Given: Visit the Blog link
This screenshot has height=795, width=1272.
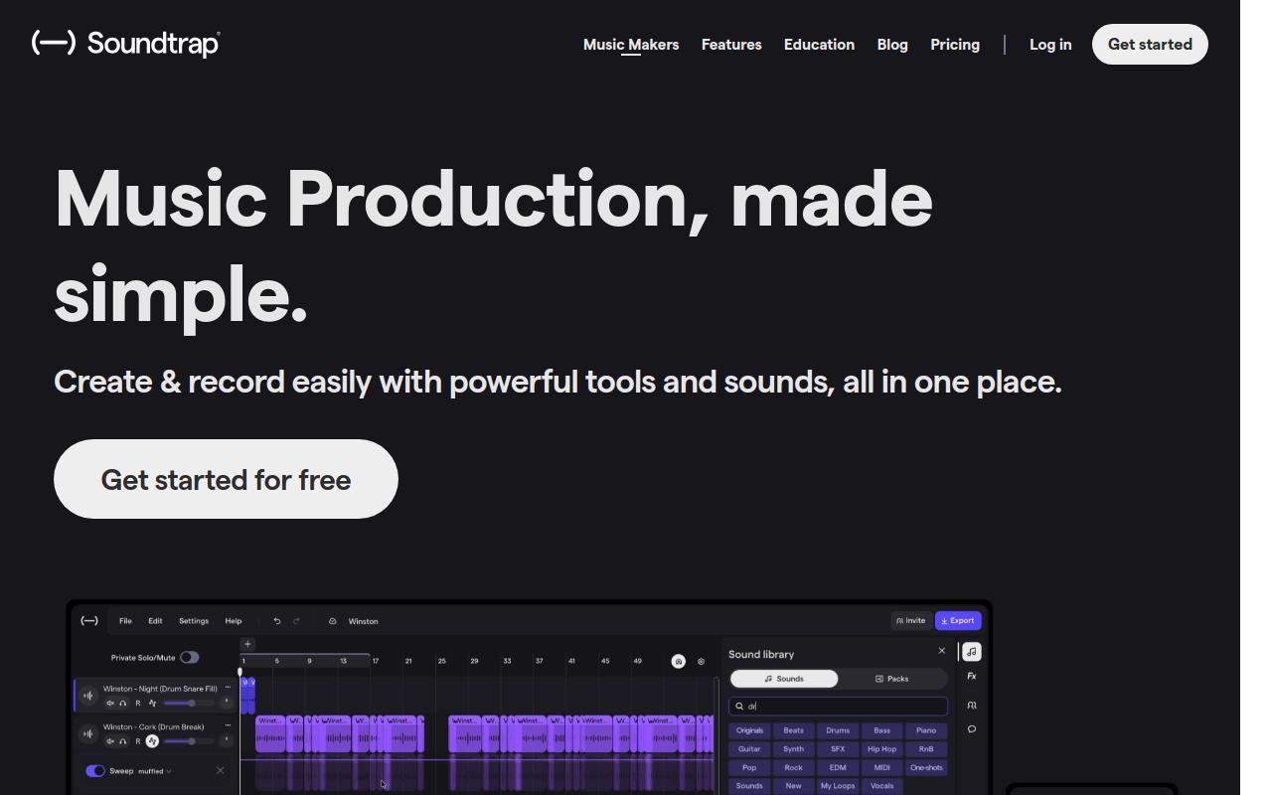Looking at the screenshot, I should (892, 45).
